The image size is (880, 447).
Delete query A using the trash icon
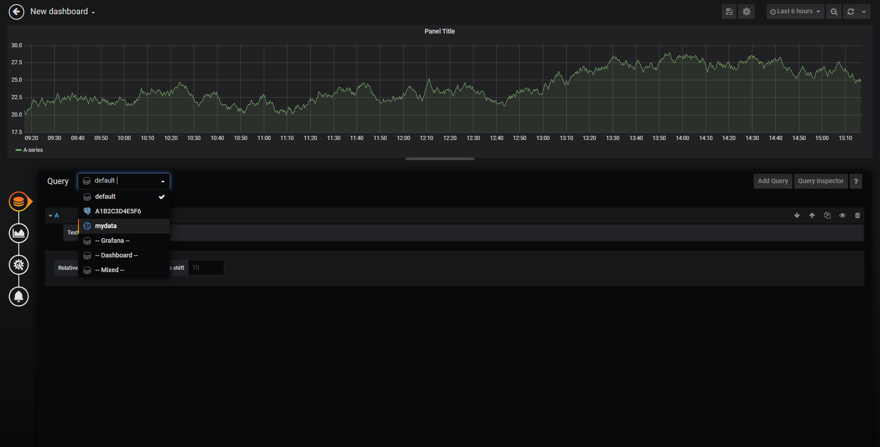click(858, 215)
